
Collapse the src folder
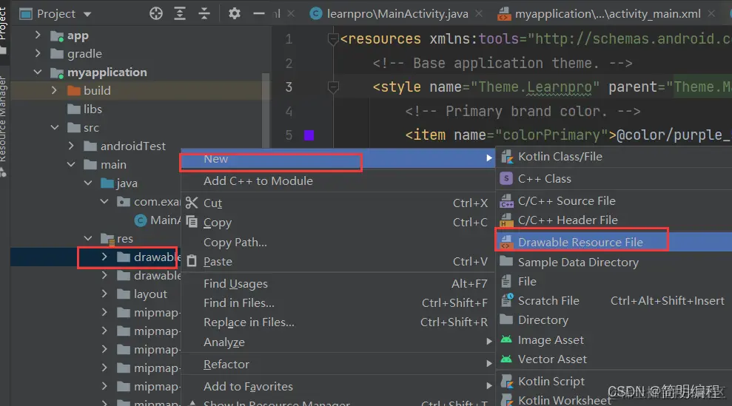pyautogui.click(x=54, y=127)
